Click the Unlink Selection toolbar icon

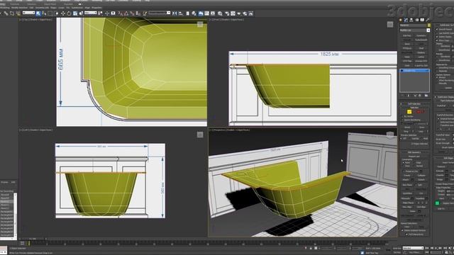[x=12, y=13]
